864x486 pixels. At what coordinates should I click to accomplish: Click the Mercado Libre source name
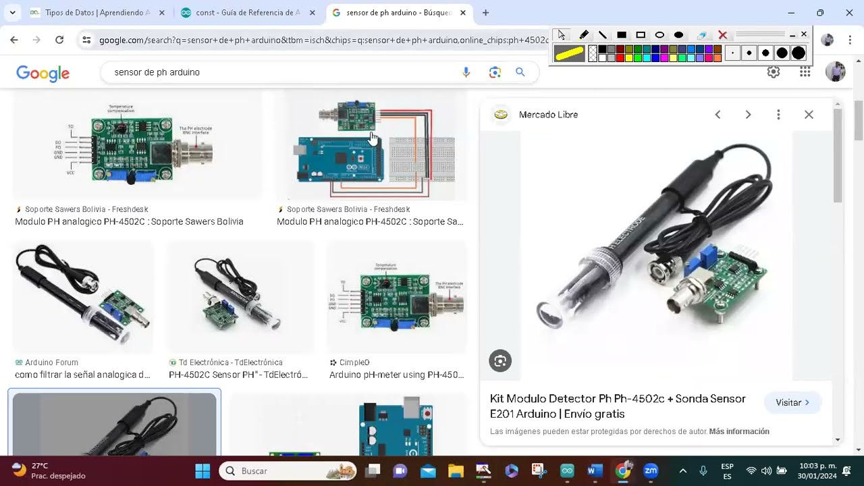[548, 115]
